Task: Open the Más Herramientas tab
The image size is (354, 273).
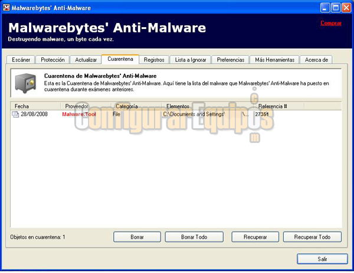Action: (274, 60)
